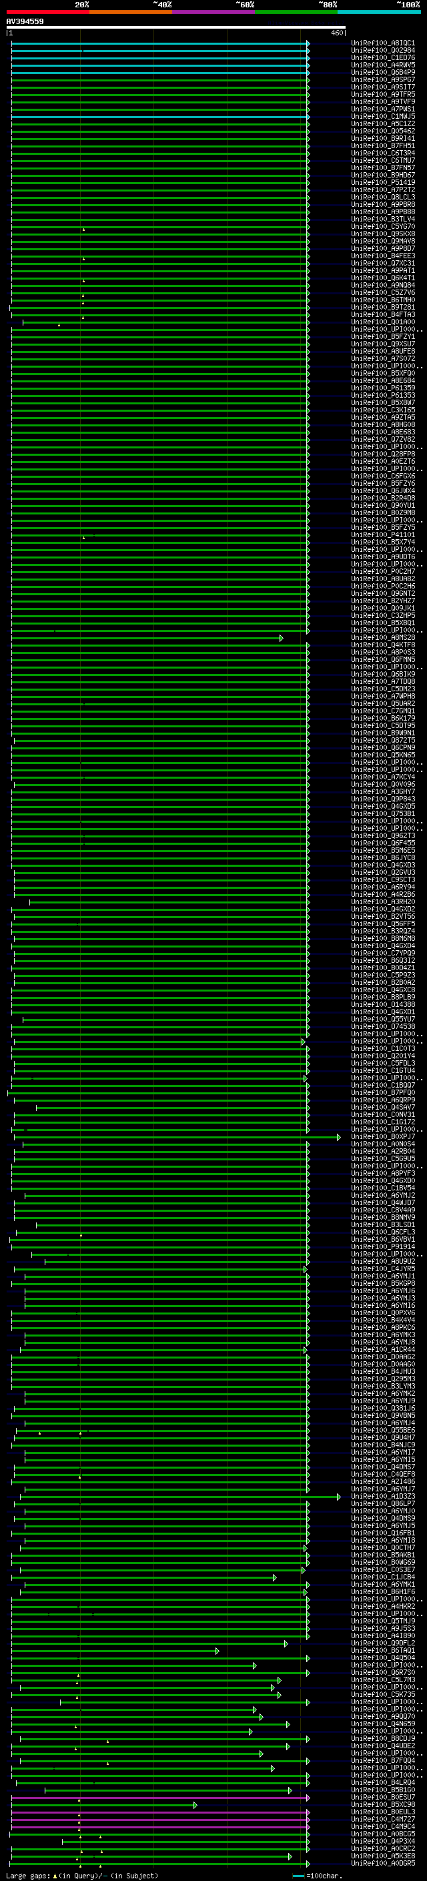
Task: Select hit UniRef100_A7PWS1
Action: (383, 109)
